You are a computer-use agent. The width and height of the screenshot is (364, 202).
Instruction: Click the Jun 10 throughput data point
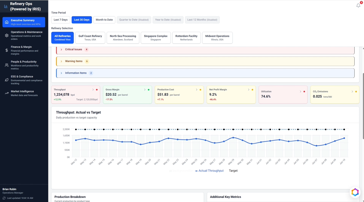344,138
